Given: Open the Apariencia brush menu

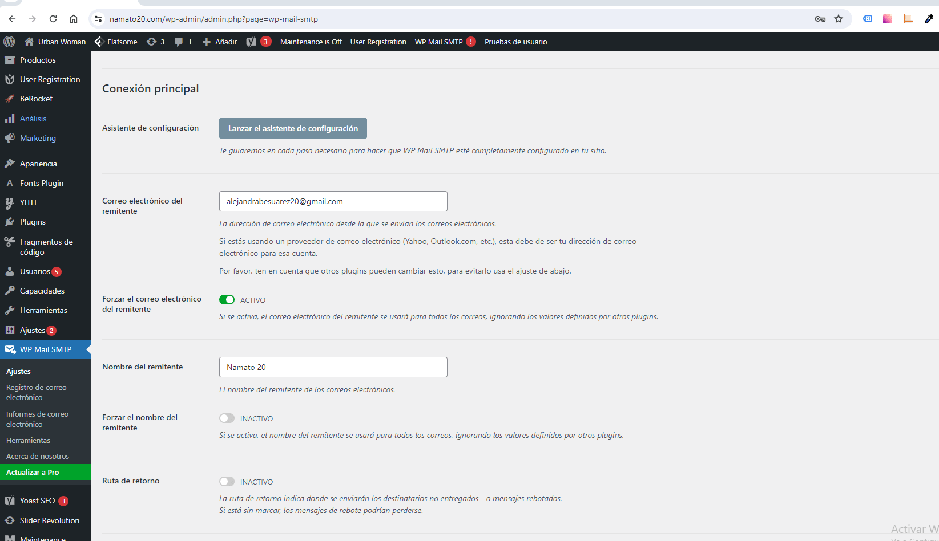Looking at the screenshot, I should 45,164.
